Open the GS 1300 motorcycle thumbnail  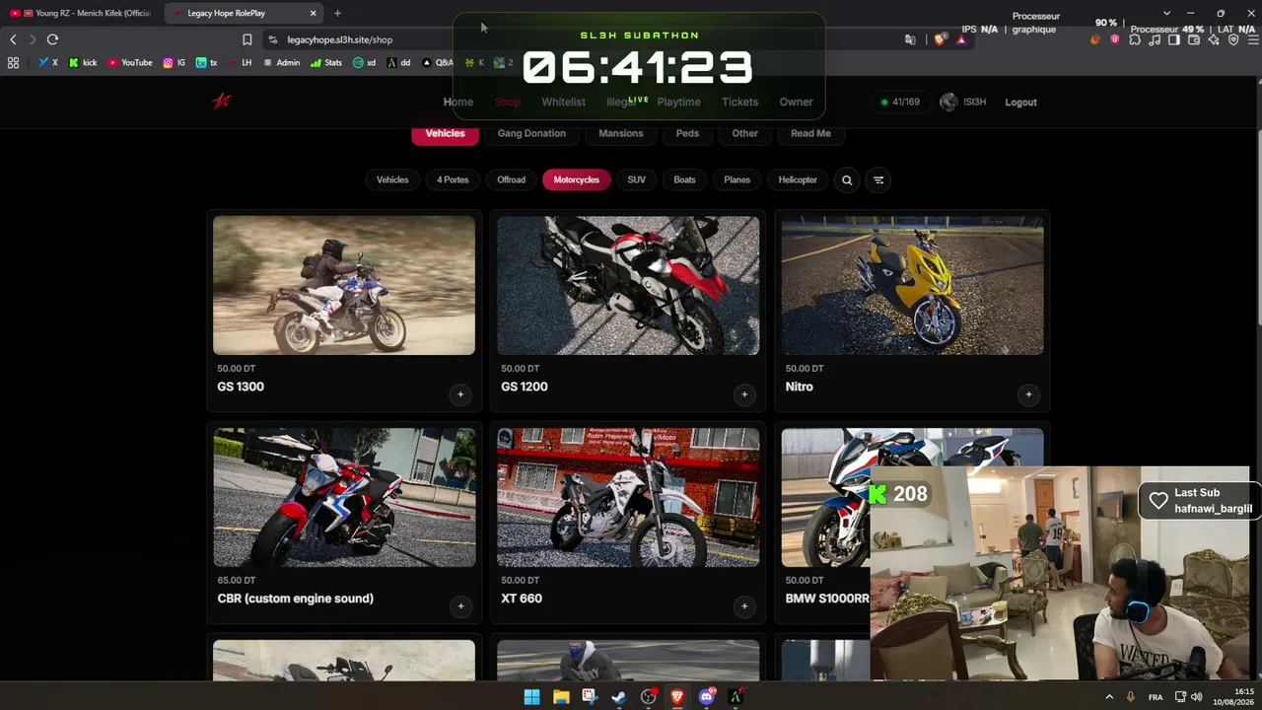[x=344, y=285]
